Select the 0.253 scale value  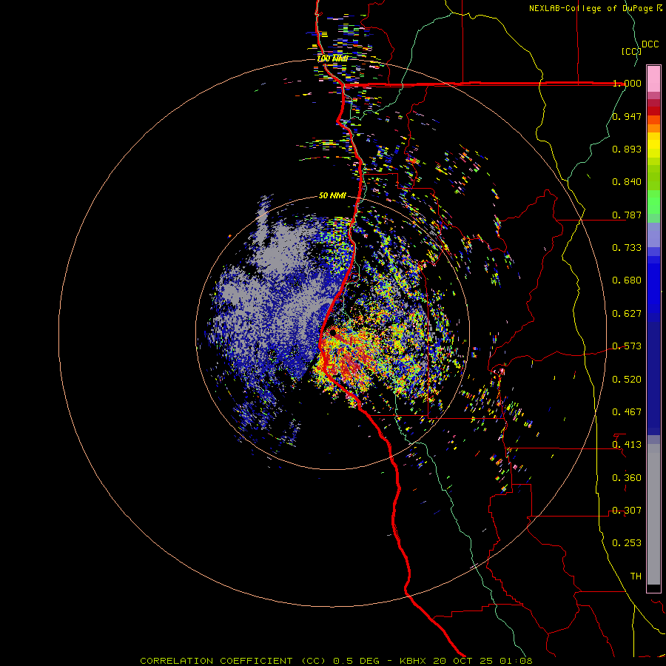pyautogui.click(x=627, y=543)
